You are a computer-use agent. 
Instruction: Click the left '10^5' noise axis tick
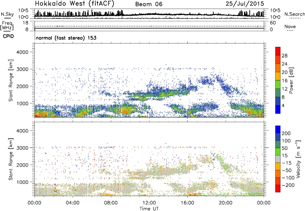pyautogui.click(x=23, y=11)
